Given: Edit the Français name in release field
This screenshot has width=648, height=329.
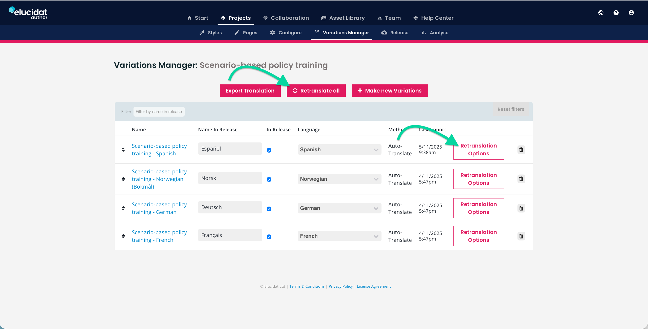Looking at the screenshot, I should (230, 235).
